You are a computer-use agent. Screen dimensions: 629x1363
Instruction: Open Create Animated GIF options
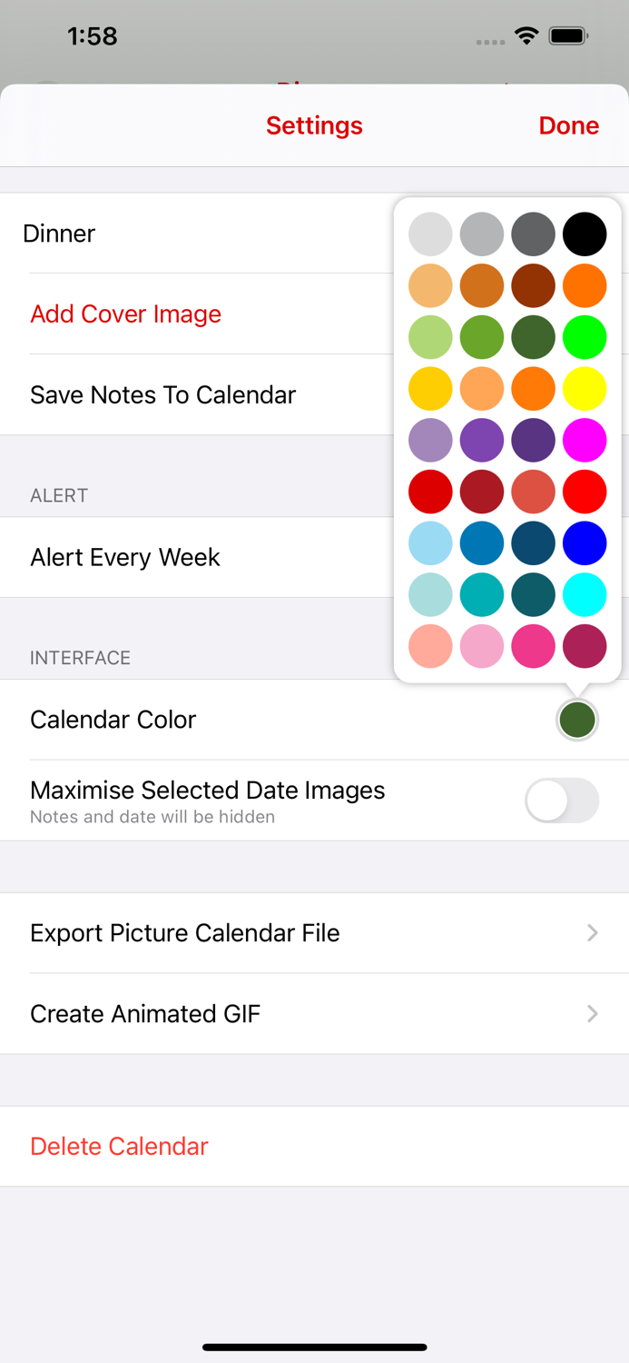point(315,1014)
